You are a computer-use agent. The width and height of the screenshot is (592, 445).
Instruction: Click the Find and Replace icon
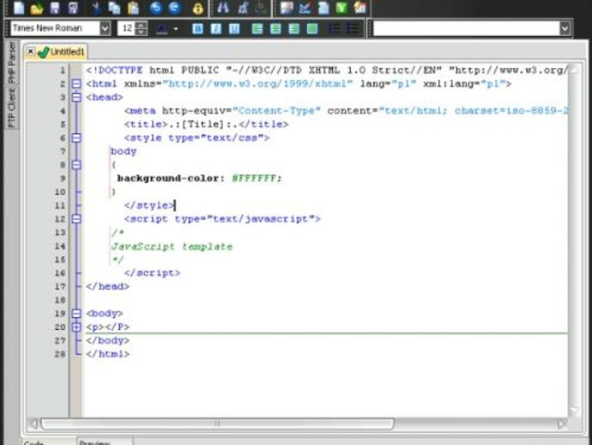(x=243, y=8)
